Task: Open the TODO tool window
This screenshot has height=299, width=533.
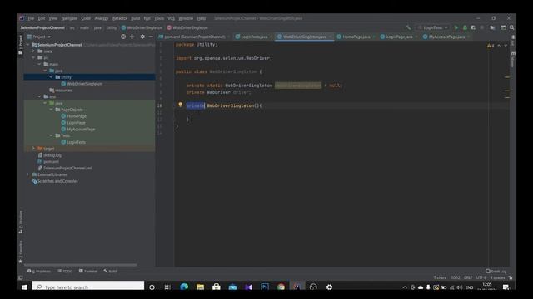Action: (65, 272)
